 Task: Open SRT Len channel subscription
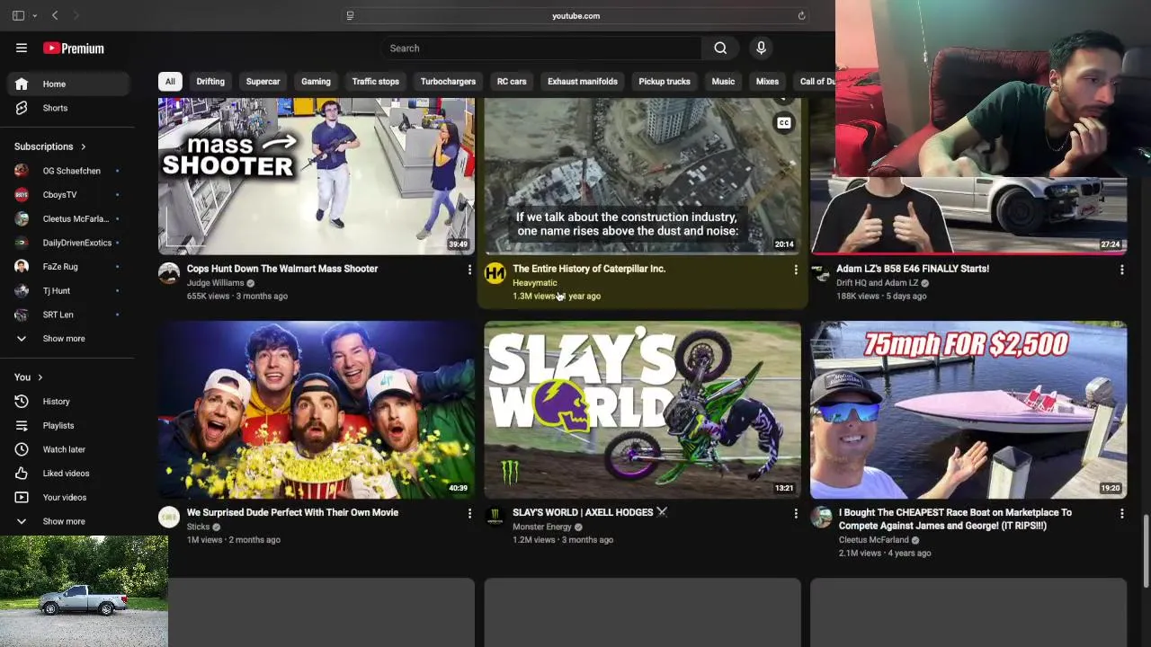[x=68, y=315]
